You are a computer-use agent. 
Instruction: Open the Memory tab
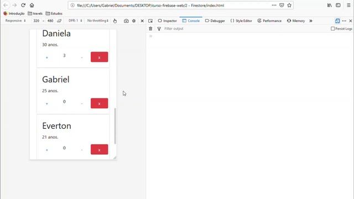296,21
